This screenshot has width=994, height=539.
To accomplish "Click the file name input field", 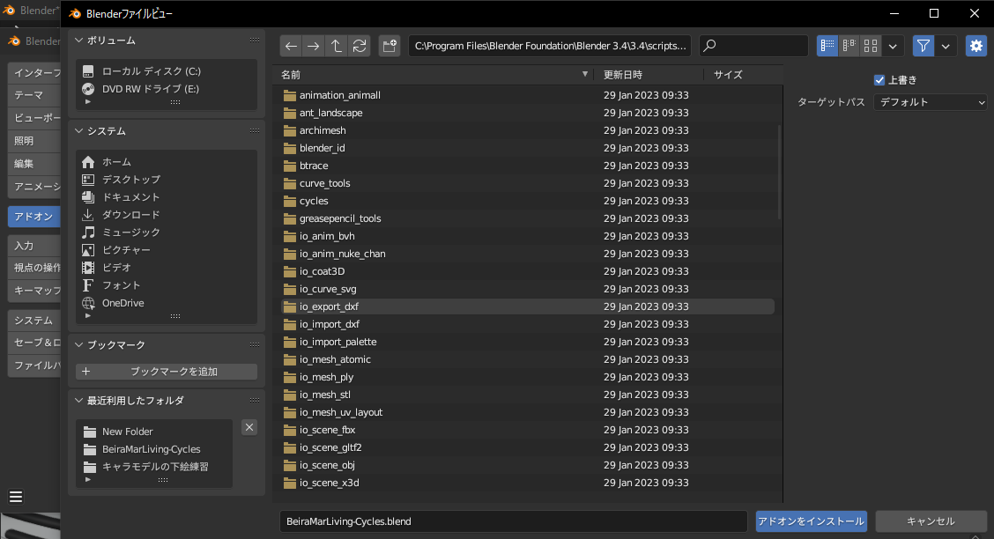I will [x=514, y=521].
